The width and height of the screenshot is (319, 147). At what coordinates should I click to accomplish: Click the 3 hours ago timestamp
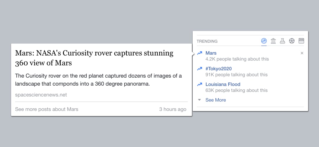coord(173,109)
